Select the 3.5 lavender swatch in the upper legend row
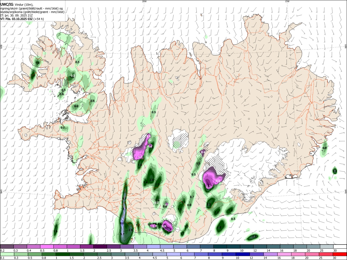347x260 pixels. pyautogui.click(x=140, y=246)
